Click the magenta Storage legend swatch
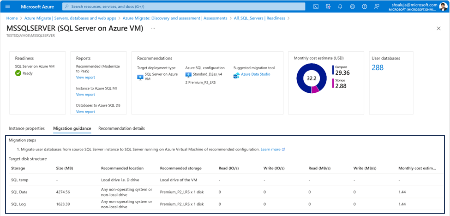This screenshot has width=450, height=216. point(333,84)
